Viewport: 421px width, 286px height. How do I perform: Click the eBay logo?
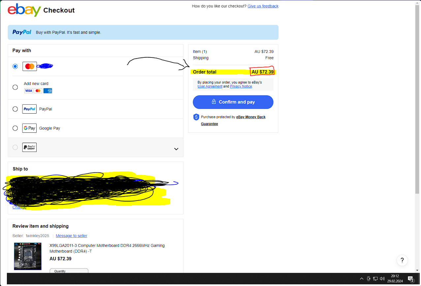point(24,10)
